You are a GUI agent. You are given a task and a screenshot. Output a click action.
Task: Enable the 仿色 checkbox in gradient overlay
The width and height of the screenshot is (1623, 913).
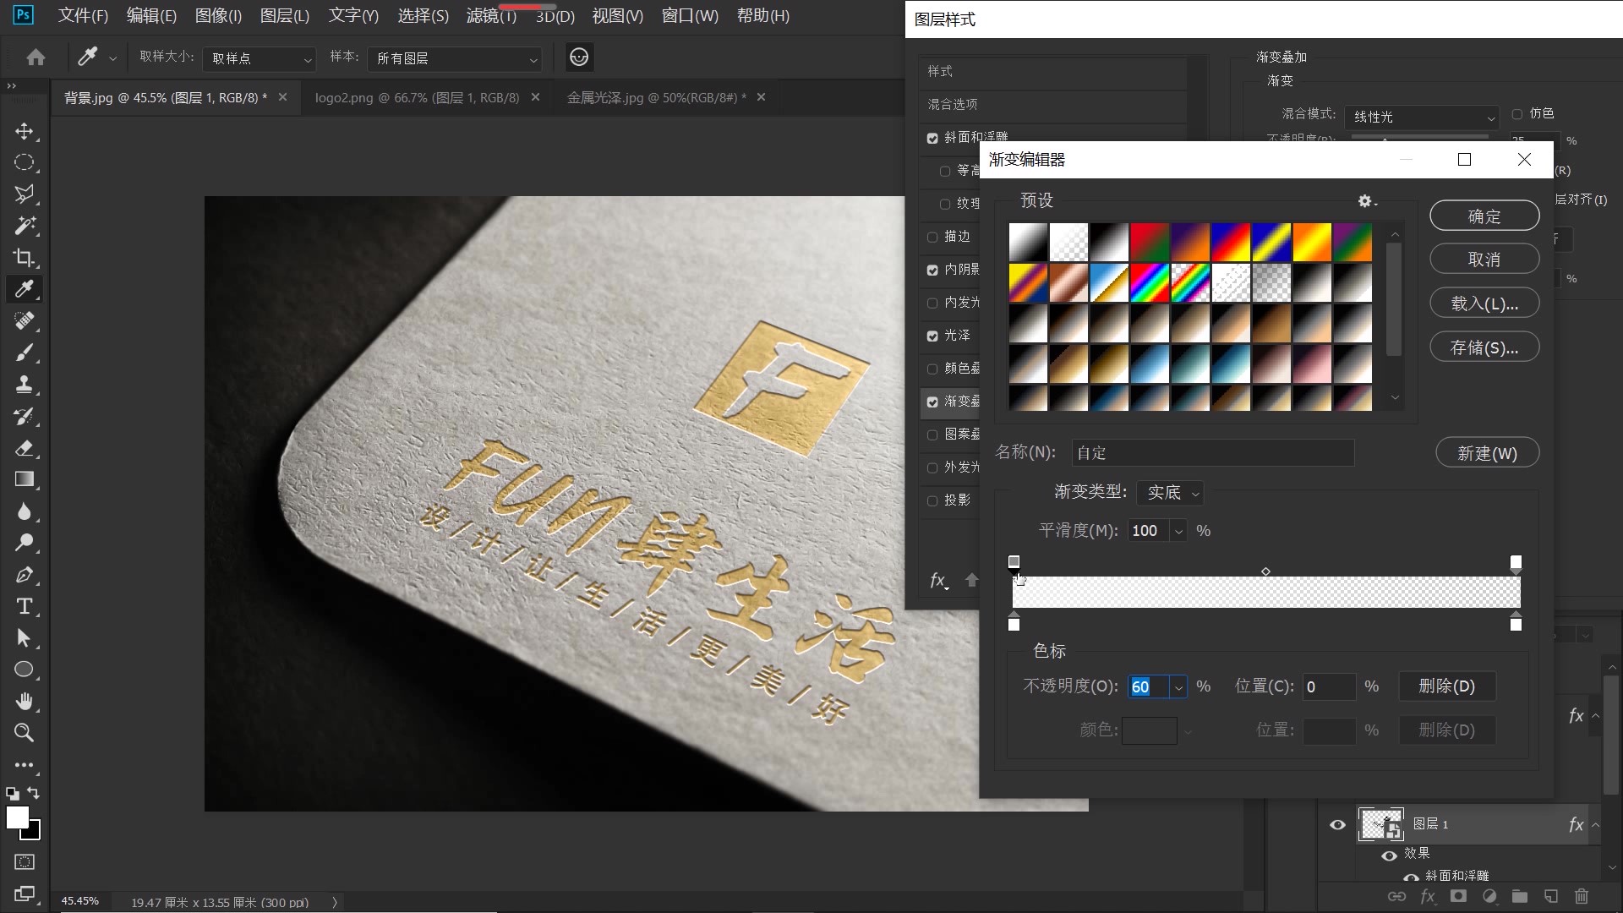tap(1516, 112)
